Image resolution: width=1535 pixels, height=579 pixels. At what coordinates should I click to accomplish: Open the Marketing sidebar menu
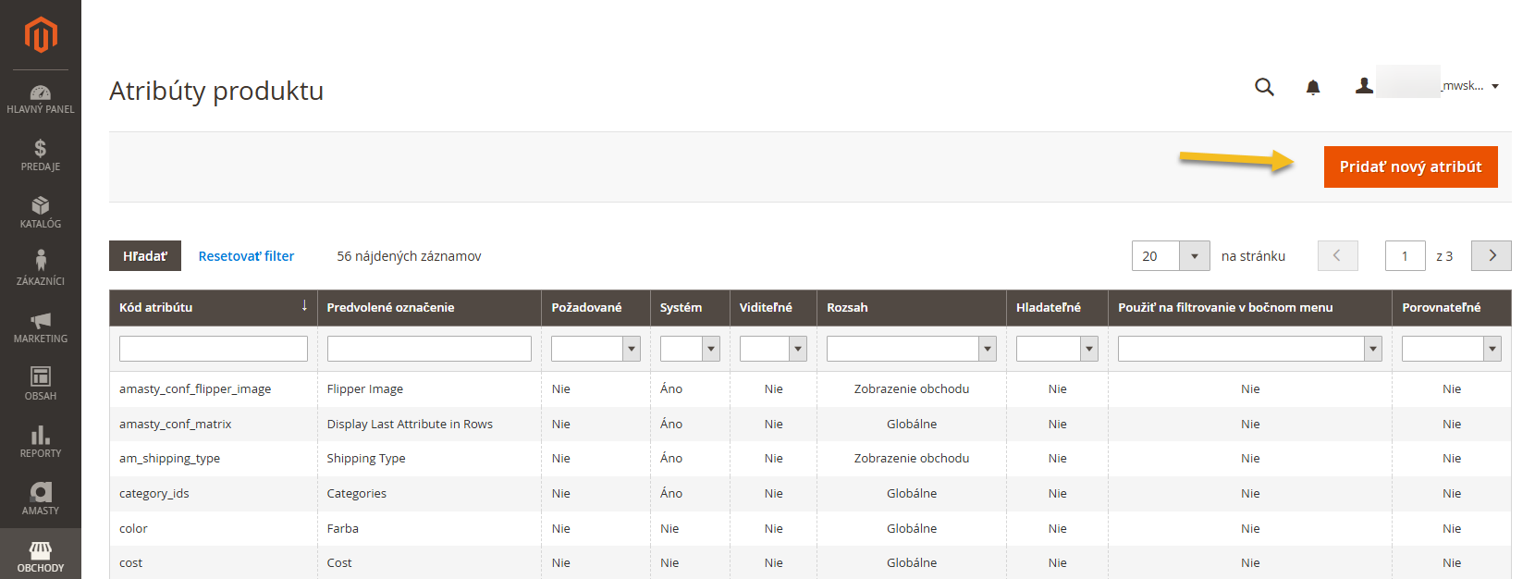(x=41, y=327)
